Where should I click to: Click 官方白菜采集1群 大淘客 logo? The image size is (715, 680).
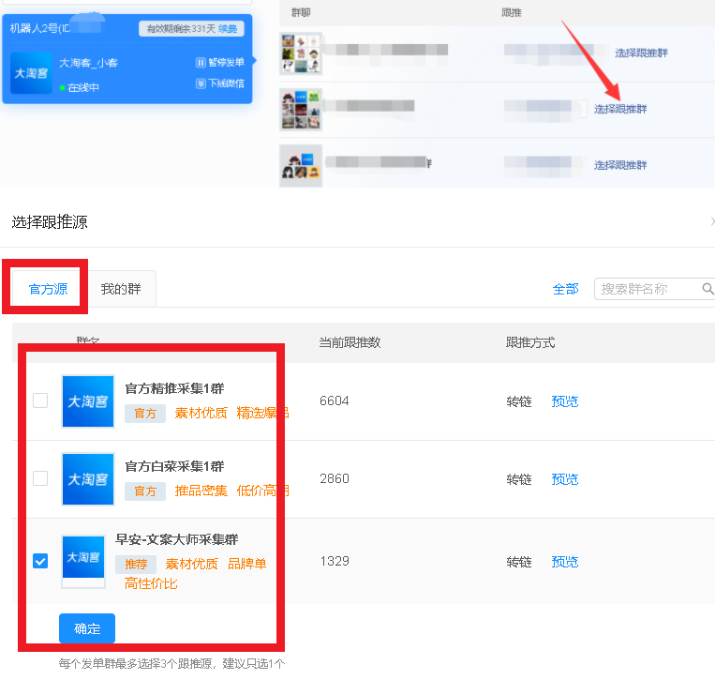click(x=88, y=479)
